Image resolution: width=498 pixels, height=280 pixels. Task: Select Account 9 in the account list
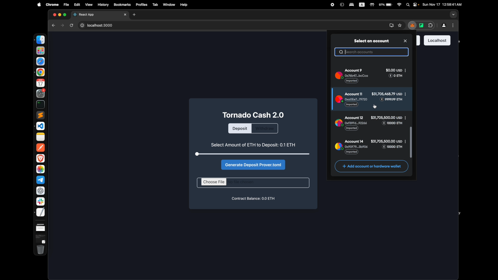coord(371,75)
